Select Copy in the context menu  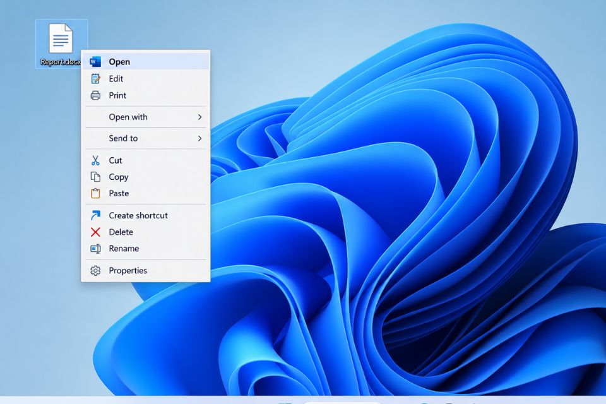pos(146,177)
